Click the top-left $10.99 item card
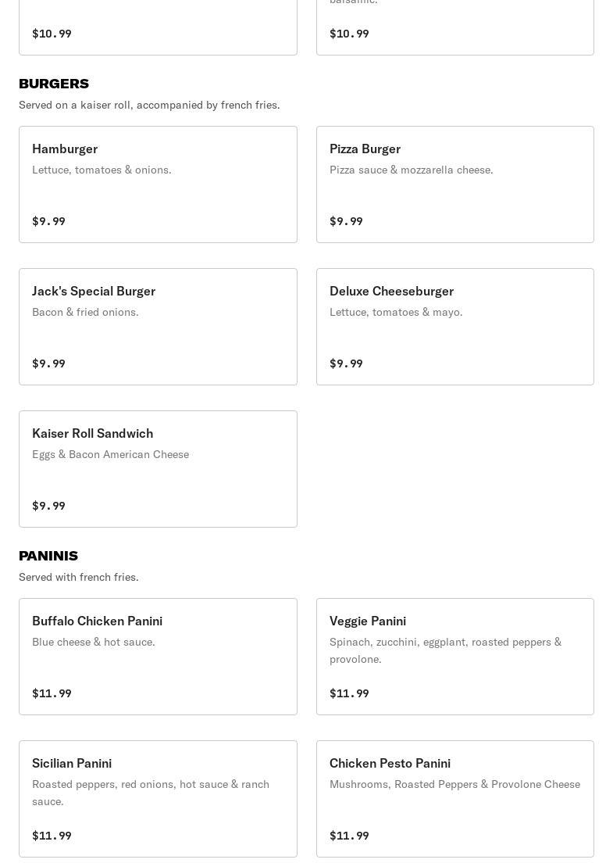 pyautogui.click(x=158, y=27)
